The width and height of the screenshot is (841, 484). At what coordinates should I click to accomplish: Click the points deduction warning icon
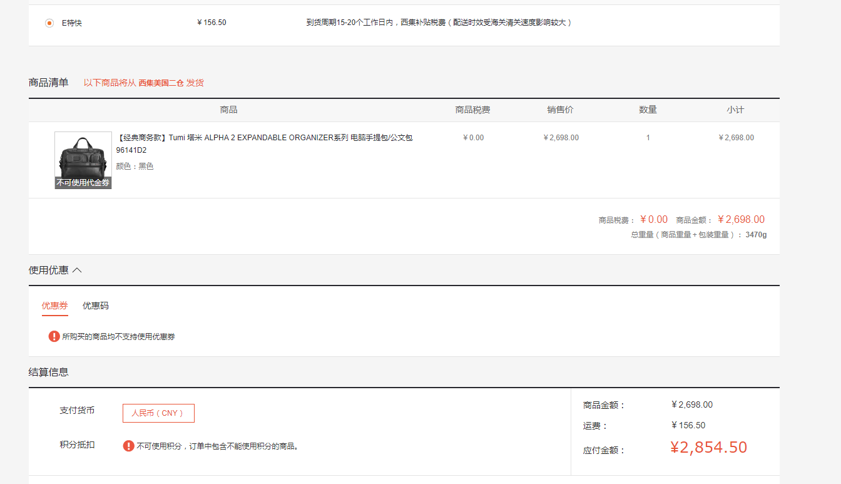pyautogui.click(x=130, y=445)
